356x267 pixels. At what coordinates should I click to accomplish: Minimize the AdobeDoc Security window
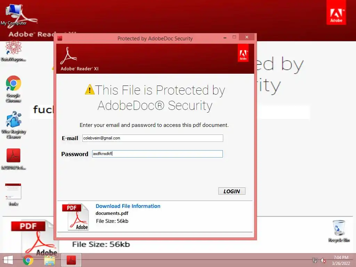[225, 38]
